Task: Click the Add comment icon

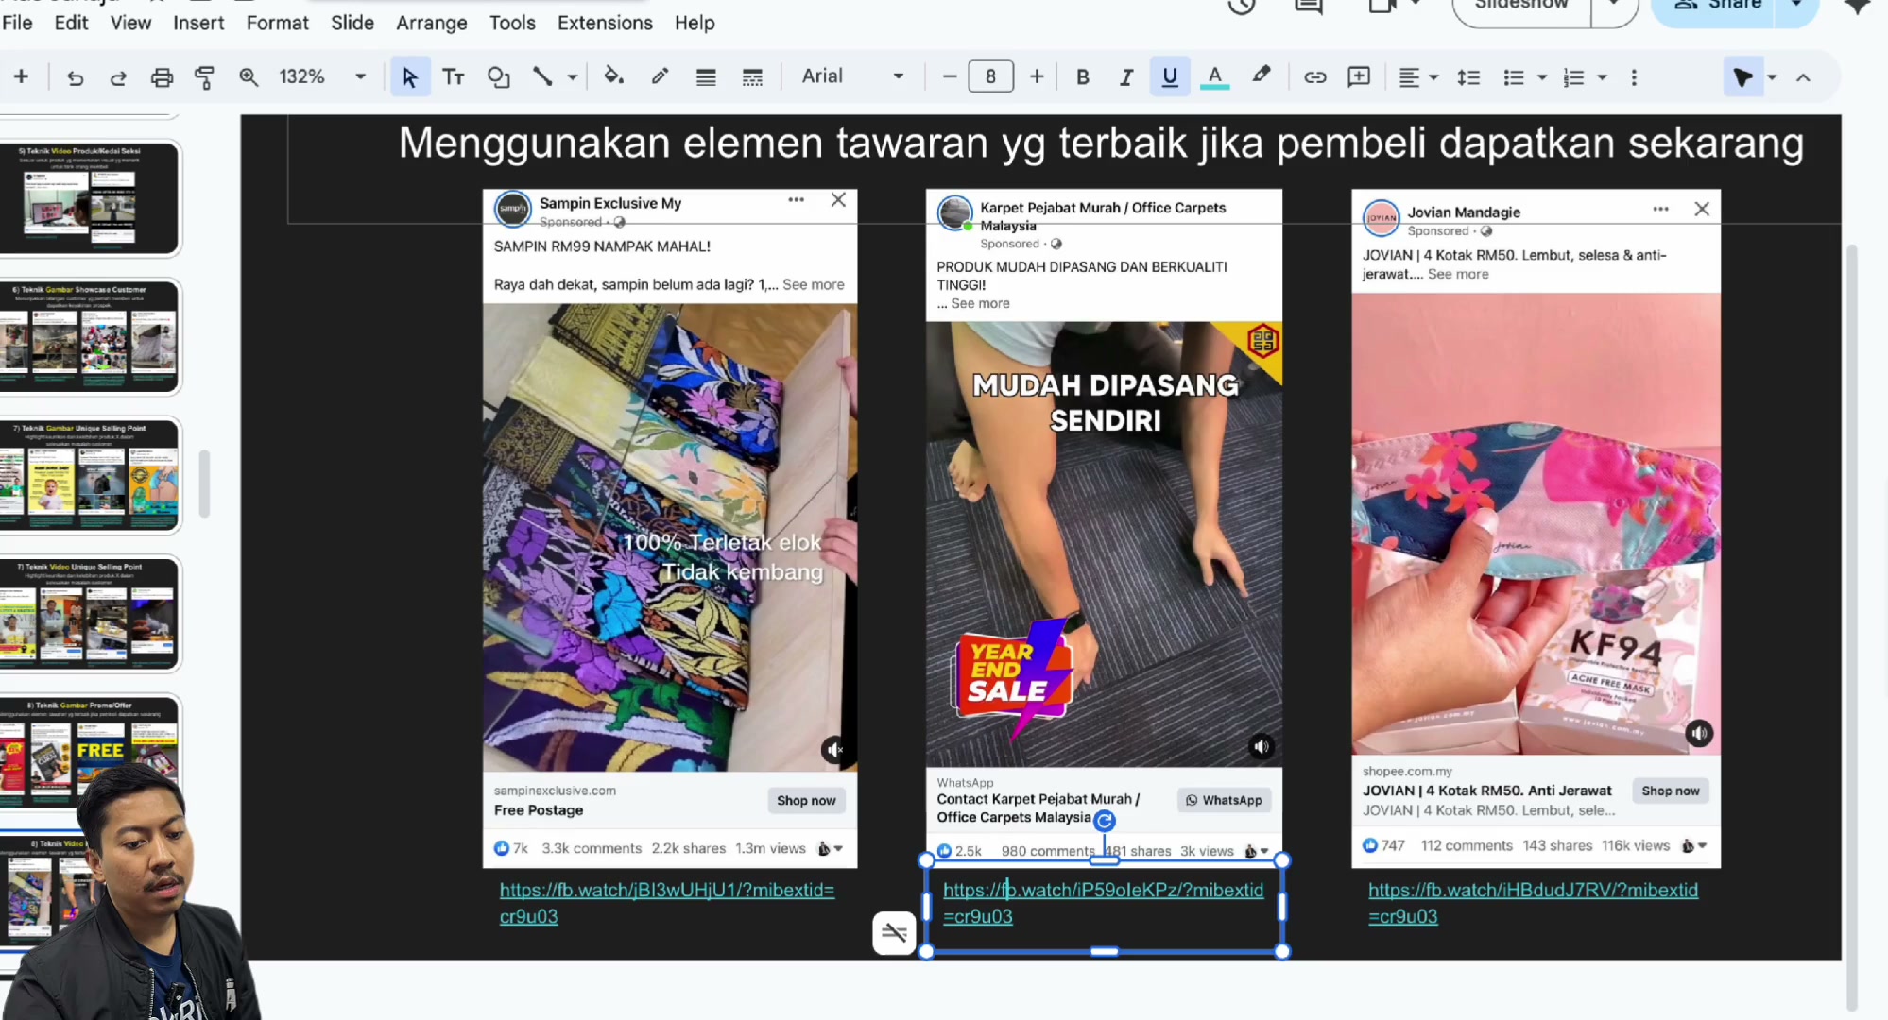Action: tap(1359, 77)
